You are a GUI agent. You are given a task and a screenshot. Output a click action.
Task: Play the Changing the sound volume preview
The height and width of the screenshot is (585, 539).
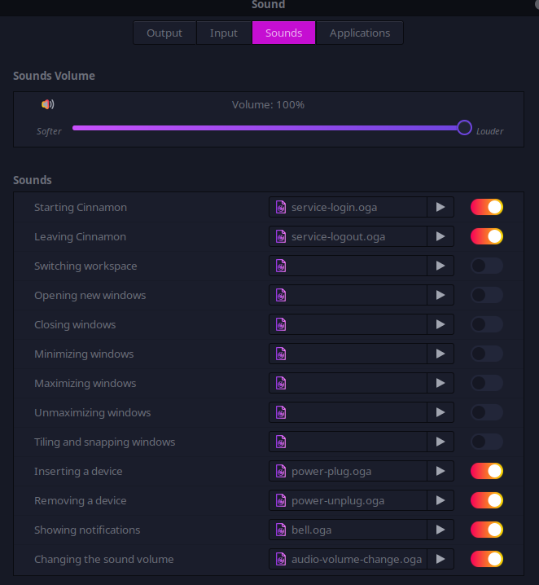pos(440,559)
